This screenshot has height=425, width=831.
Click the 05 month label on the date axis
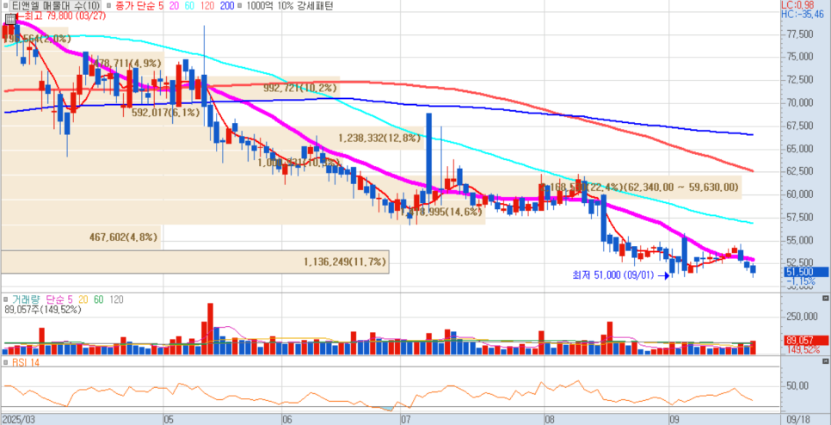coord(169,419)
